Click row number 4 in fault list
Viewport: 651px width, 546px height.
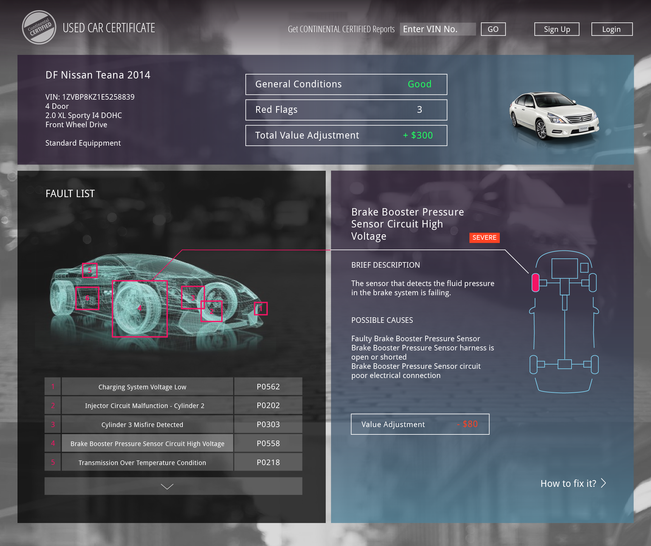point(53,443)
